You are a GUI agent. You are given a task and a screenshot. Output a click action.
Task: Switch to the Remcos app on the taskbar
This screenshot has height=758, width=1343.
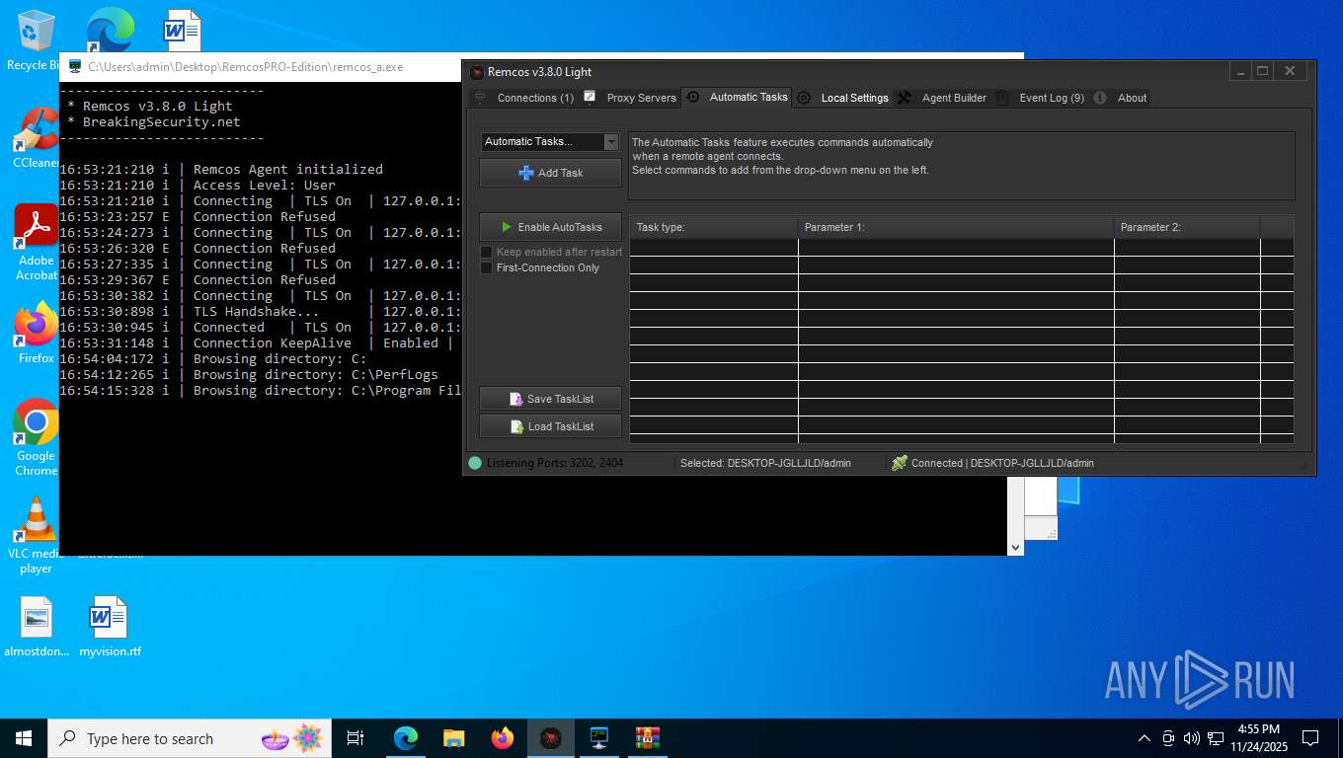click(551, 738)
